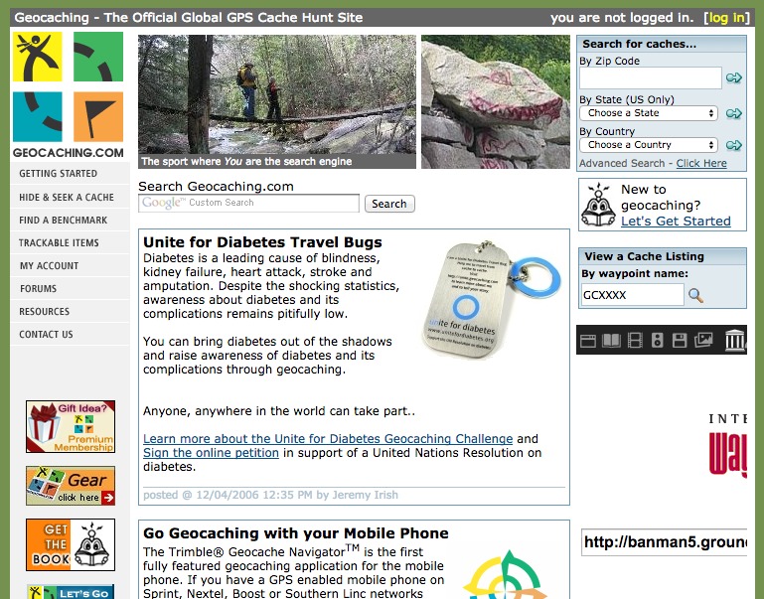Viewport: 764px width, 599px height.
Task: Click the go arrow next to Choose a Country
Action: coord(734,145)
